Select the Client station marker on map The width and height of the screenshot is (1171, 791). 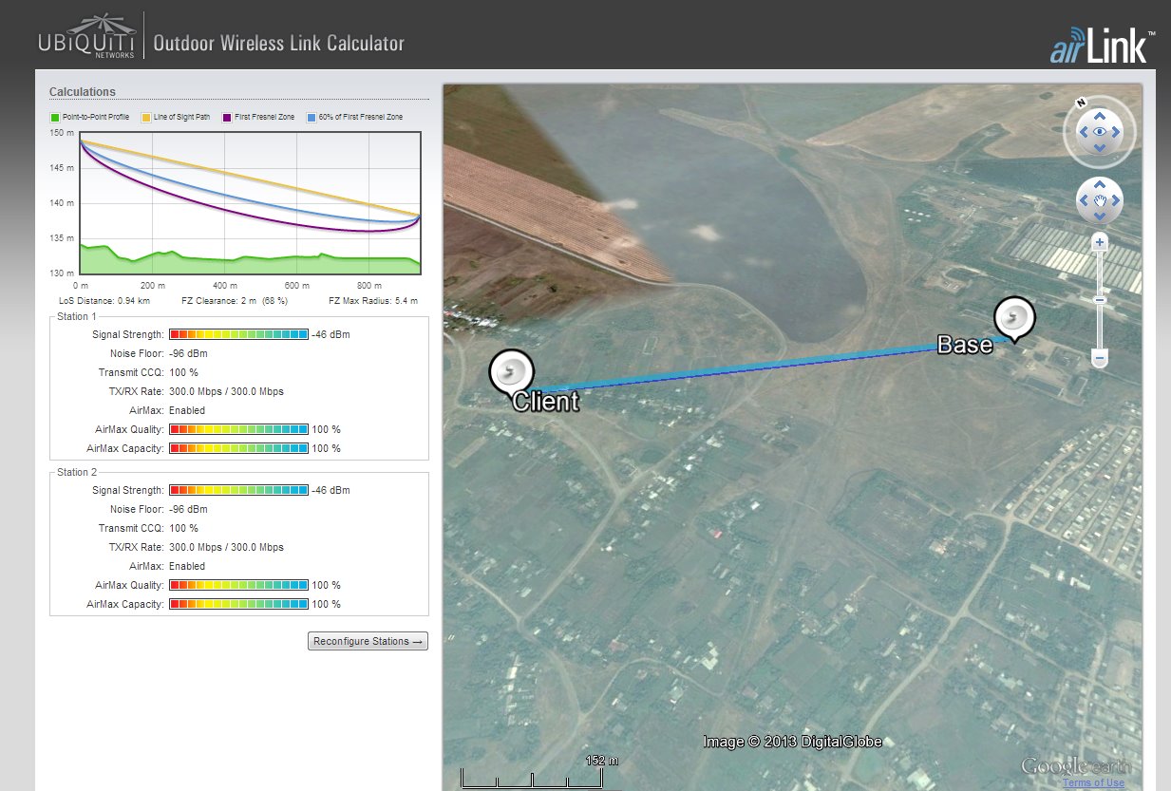click(512, 372)
